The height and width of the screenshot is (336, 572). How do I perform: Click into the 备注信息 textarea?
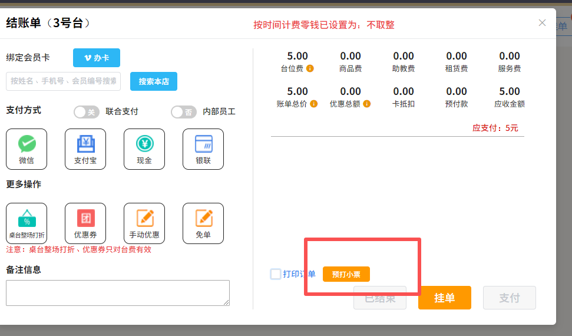pyautogui.click(x=117, y=293)
